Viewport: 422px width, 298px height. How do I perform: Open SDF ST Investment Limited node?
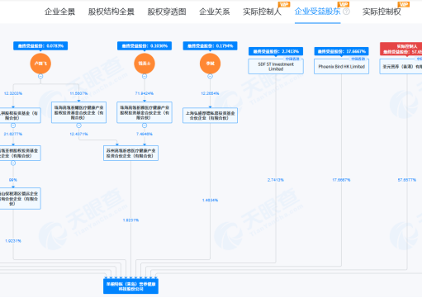pyautogui.click(x=276, y=66)
